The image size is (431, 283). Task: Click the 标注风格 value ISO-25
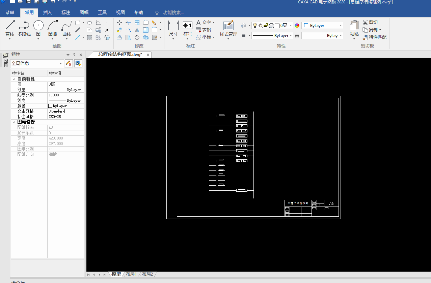[x=65, y=117]
